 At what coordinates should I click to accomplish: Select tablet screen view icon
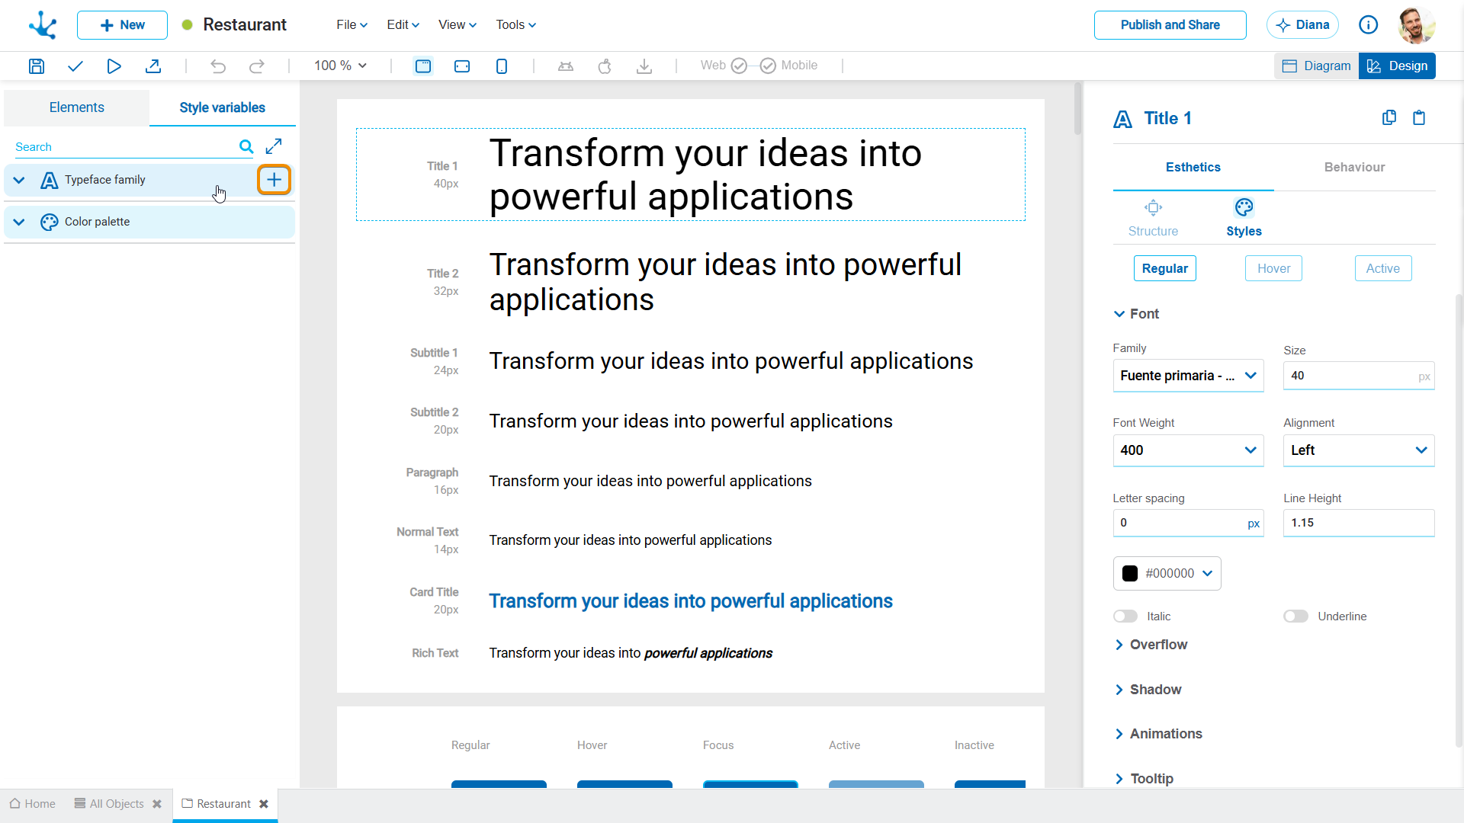462,66
